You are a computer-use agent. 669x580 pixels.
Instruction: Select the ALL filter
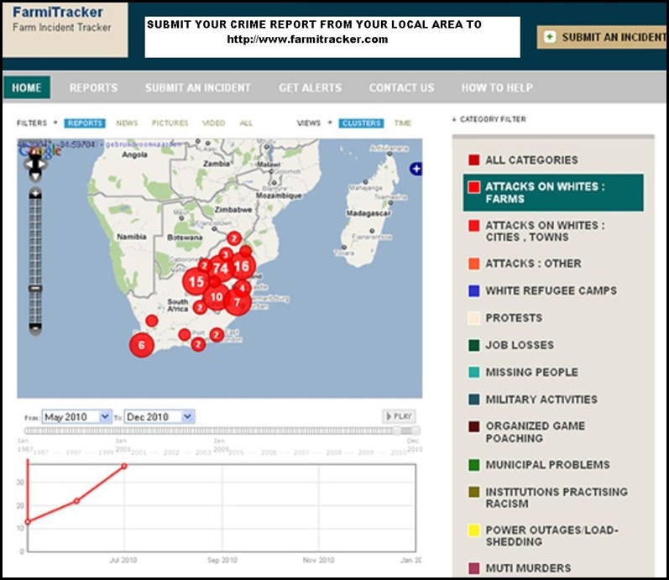pos(246,123)
